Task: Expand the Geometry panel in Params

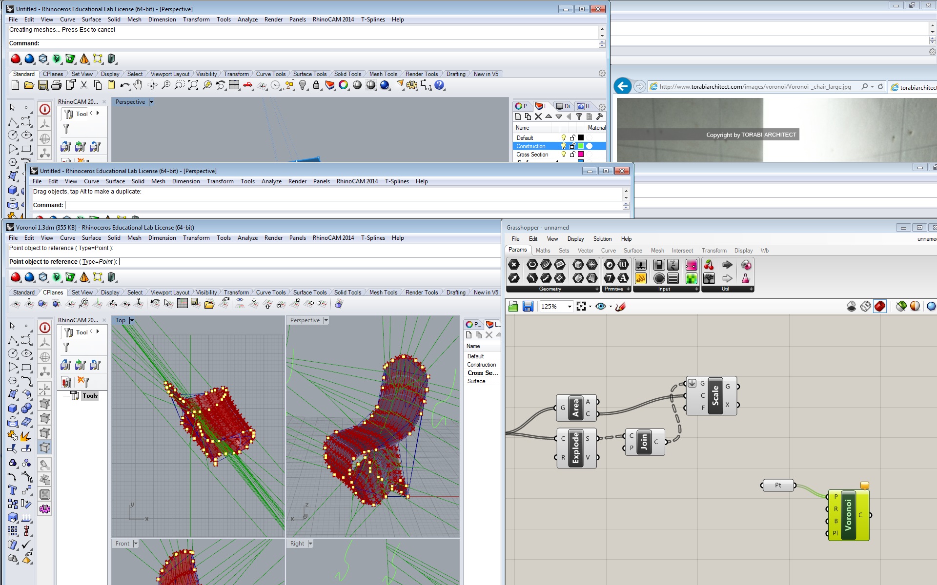Action: [596, 289]
